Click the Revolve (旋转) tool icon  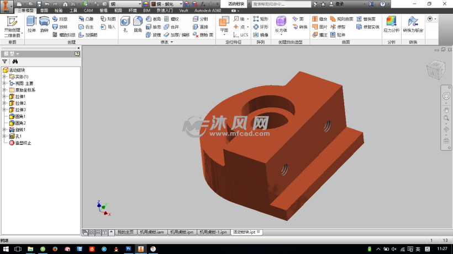(44, 24)
